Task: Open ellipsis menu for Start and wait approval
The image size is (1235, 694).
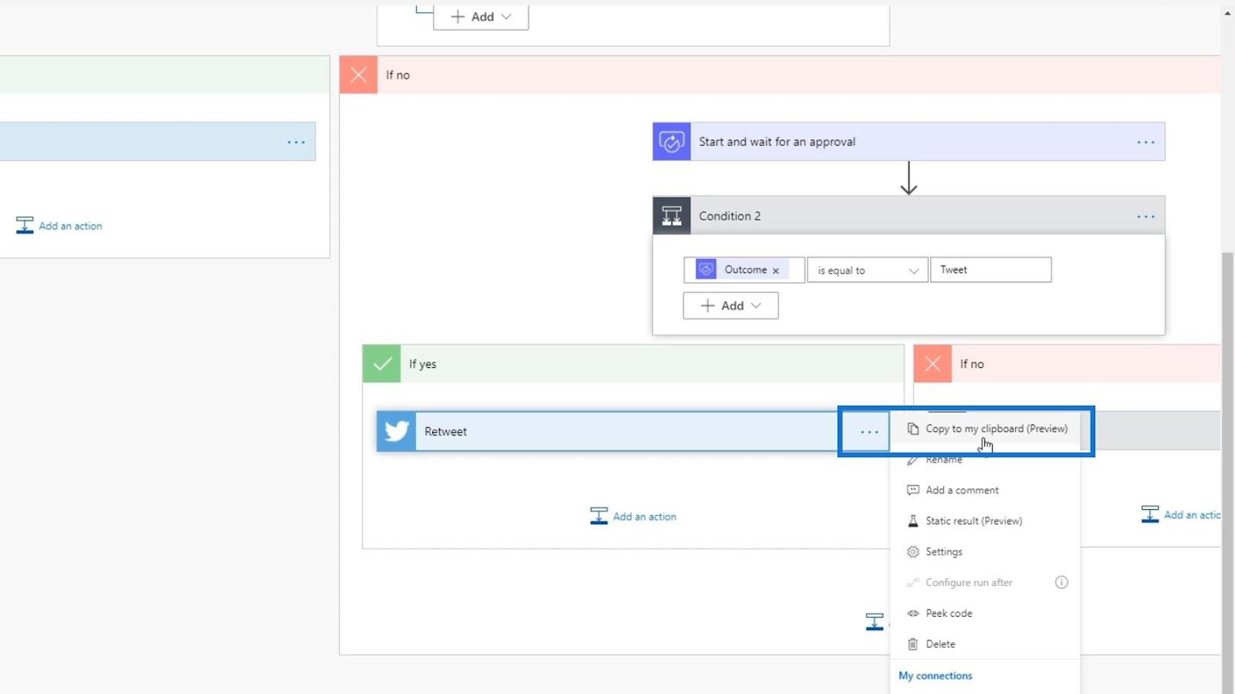Action: point(1146,142)
